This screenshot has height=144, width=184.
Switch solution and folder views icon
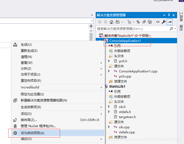click(x=118, y=22)
